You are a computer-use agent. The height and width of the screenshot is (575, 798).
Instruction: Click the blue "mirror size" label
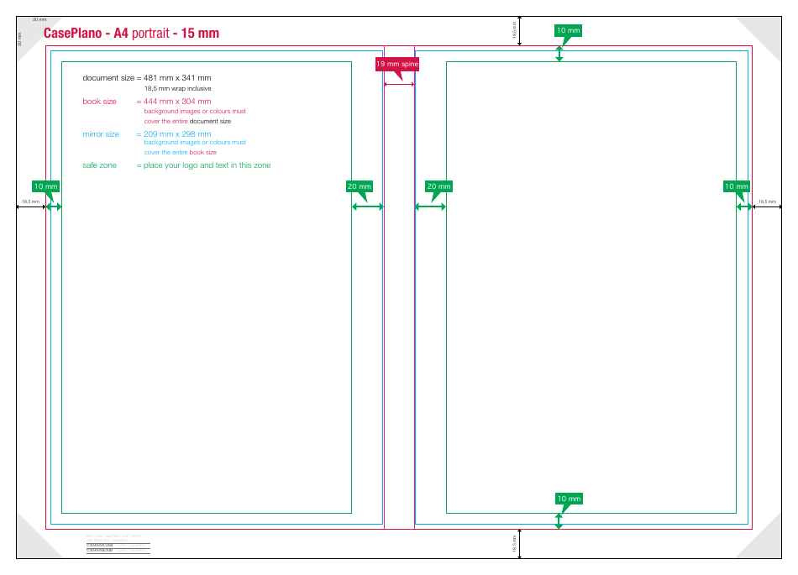(101, 134)
